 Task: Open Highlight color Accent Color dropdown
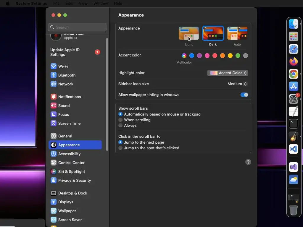coord(228,73)
